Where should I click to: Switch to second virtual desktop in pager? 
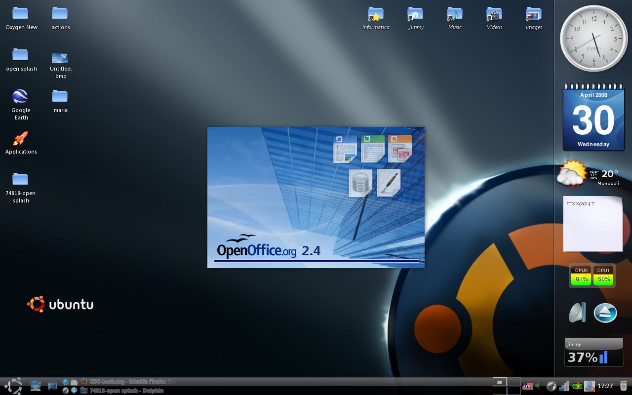coord(514,382)
